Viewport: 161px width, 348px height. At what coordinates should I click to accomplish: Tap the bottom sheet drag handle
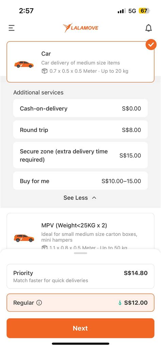[80, 253]
